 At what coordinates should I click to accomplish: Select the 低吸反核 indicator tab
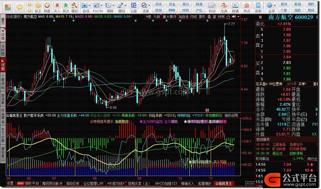[x=73, y=184]
